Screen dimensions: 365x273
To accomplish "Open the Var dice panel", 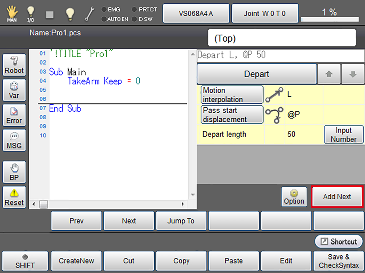I will click(14, 91).
